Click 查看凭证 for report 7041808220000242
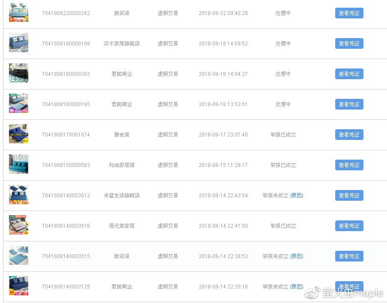 (x=349, y=13)
